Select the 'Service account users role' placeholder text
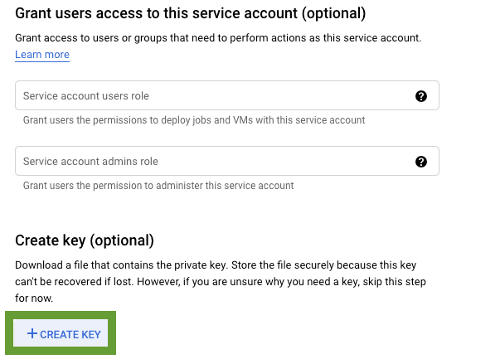500x364 pixels. pyautogui.click(x=86, y=96)
